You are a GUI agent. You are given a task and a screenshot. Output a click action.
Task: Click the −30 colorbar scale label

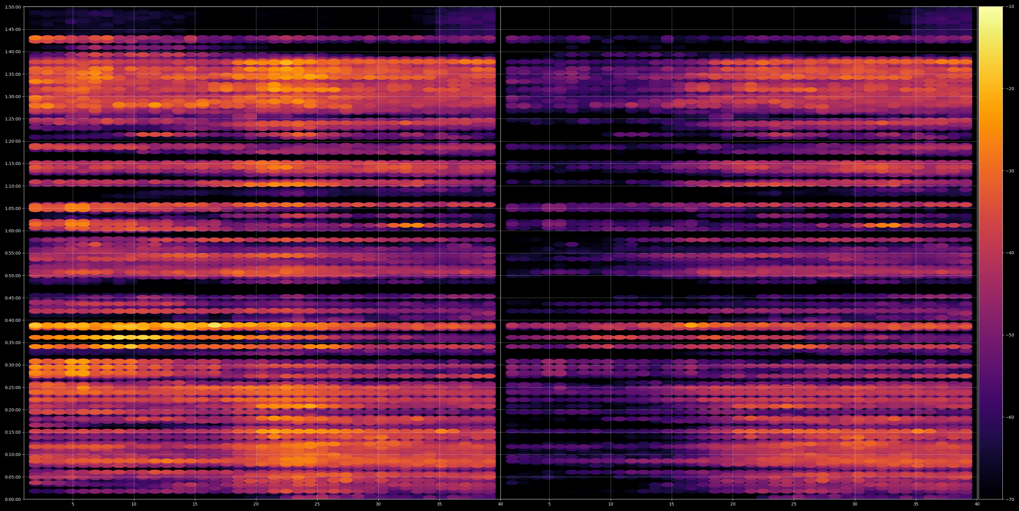tap(1010, 171)
